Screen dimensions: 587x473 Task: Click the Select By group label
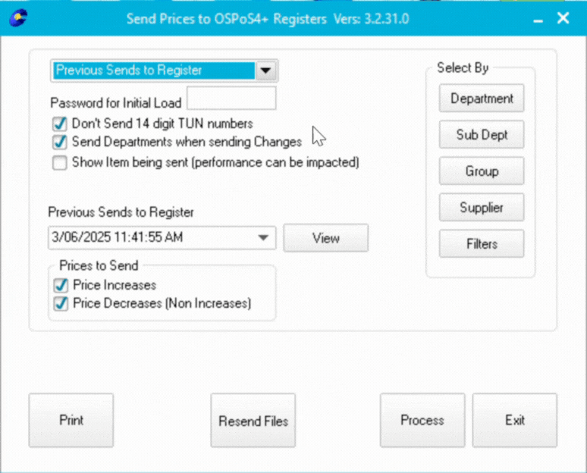click(x=463, y=67)
